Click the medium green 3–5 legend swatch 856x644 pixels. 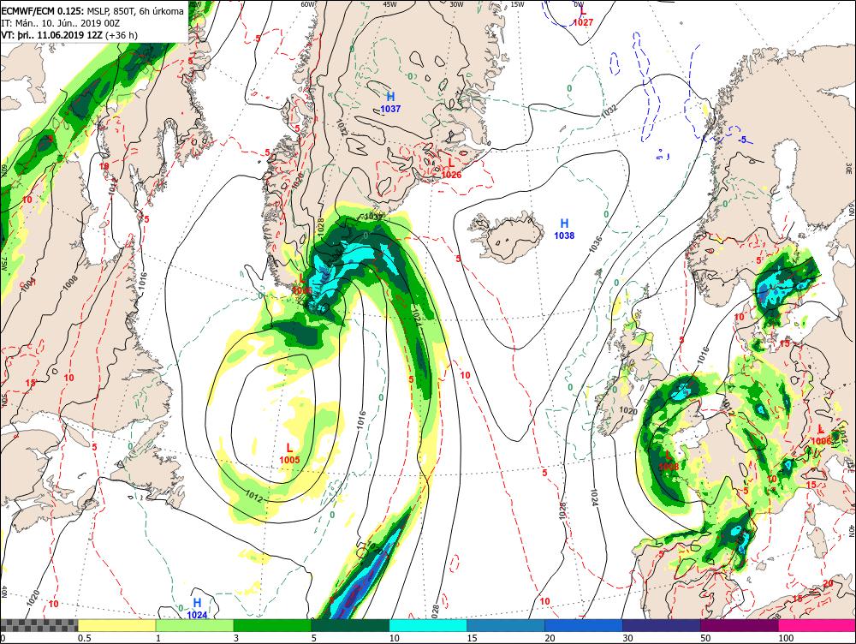pyautogui.click(x=272, y=625)
